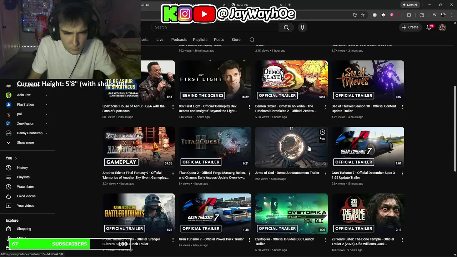
Task: Open Dystopika B-Sides DLC title link
Action: [x=285, y=242]
